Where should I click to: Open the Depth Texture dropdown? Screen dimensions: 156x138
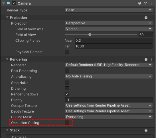pos(109,111)
